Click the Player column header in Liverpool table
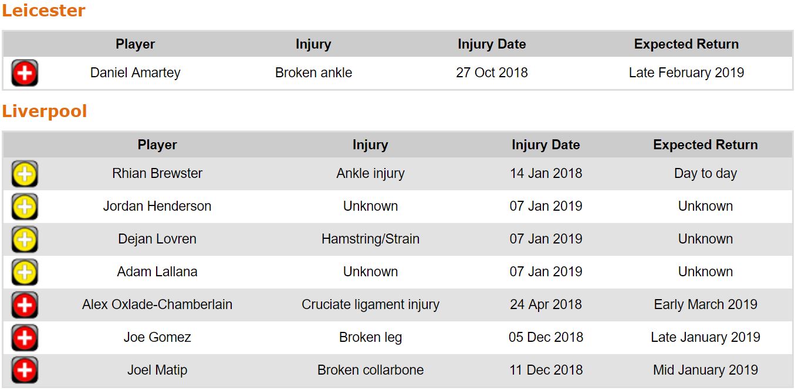Screen dimensions: 795x391 tap(157, 145)
